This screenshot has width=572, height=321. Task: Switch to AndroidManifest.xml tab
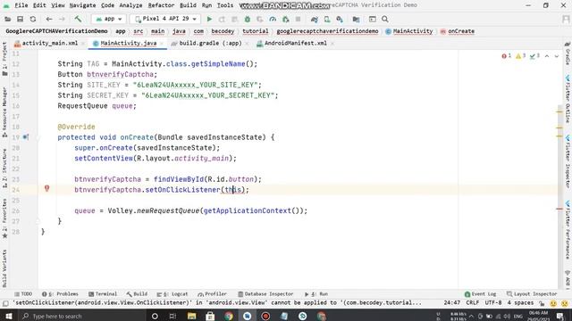(295, 43)
